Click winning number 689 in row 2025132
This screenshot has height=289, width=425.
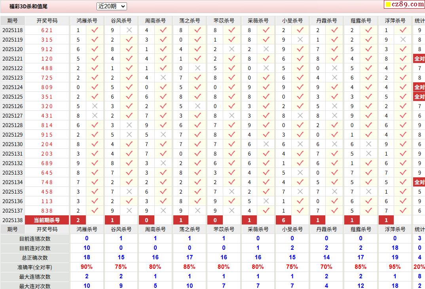point(47,163)
